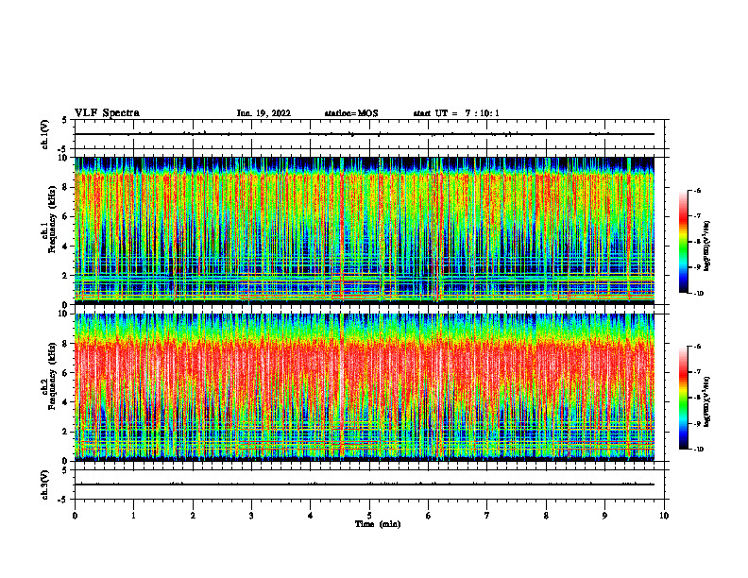Viewport: 748px width, 578px height.
Task: Click the "ch.3(V)" axis label
Action: [x=45, y=484]
